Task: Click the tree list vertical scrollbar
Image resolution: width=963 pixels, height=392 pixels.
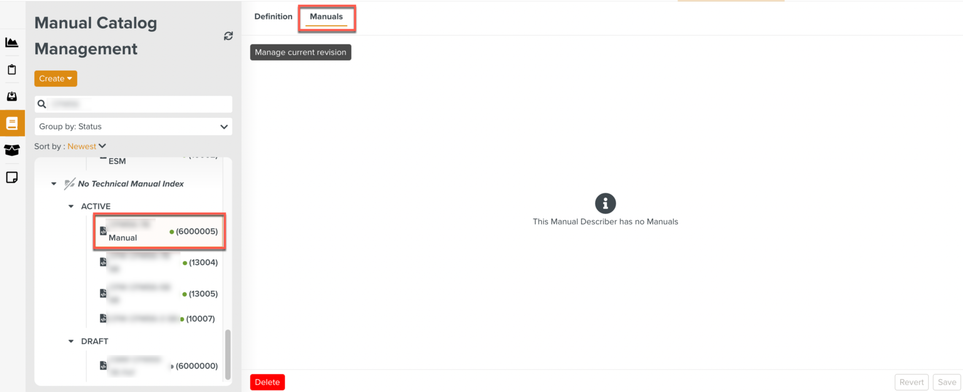Action: 228,354
